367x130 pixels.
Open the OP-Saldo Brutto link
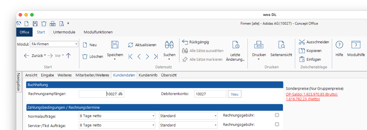point(312,94)
